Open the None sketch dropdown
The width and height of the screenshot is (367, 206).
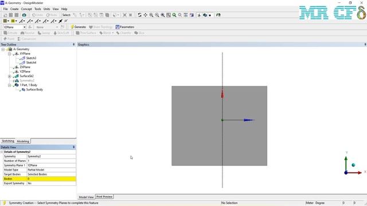(x=57, y=27)
